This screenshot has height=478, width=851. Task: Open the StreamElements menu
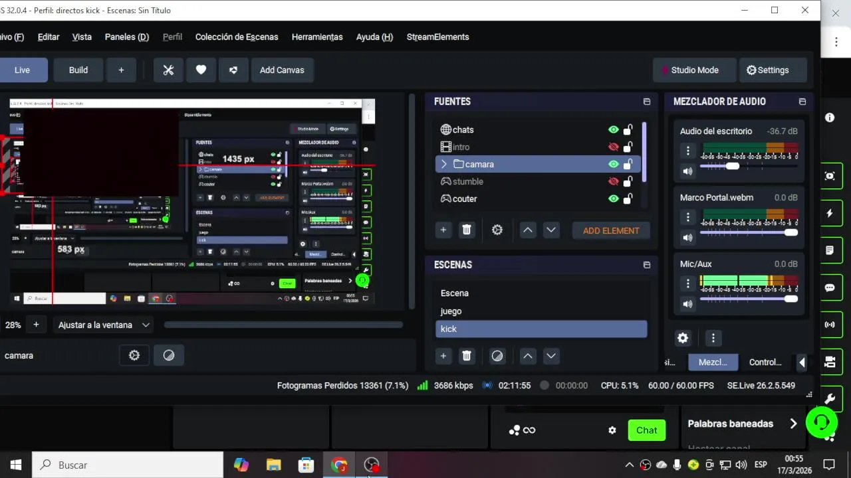click(438, 37)
